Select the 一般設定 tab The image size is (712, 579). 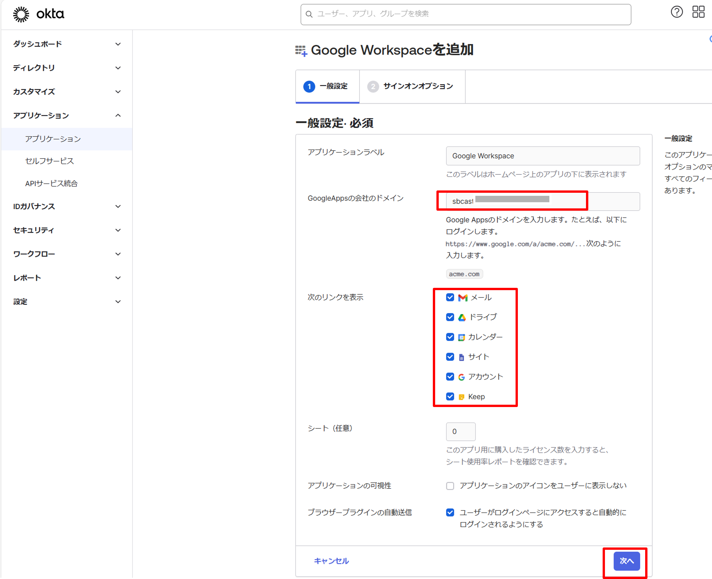pyautogui.click(x=327, y=86)
